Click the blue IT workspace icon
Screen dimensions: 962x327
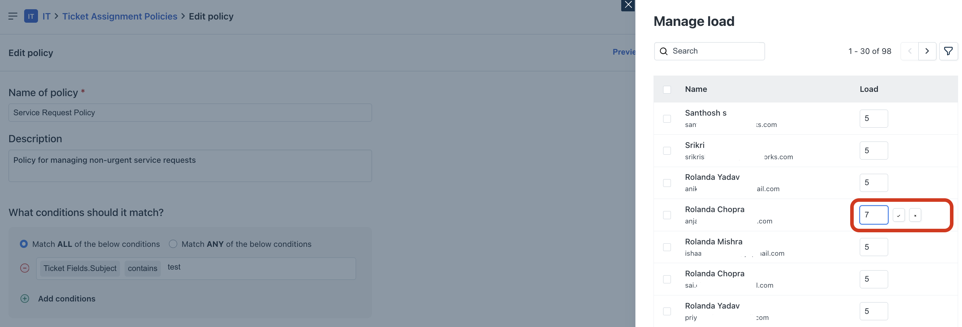click(31, 16)
